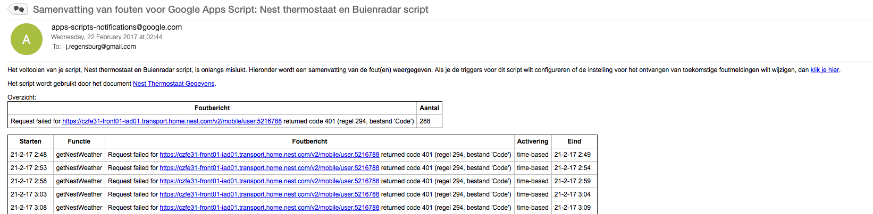Click the error count value 288
Viewport: 873px width, 214px height.
(x=425, y=121)
